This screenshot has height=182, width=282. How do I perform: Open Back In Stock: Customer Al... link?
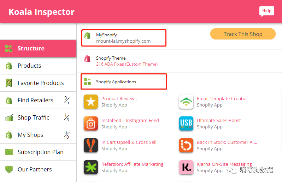pos(227,142)
